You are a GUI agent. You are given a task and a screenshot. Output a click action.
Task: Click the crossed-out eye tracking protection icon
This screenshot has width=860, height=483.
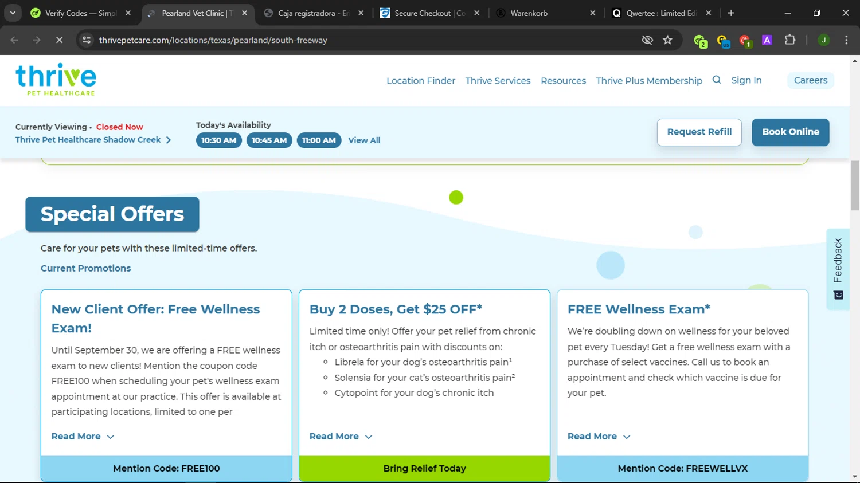647,40
